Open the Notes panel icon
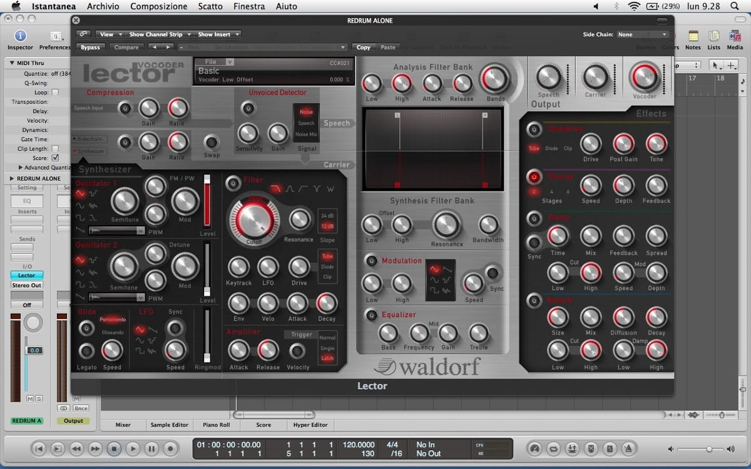This screenshot has height=469, width=751. [693, 37]
